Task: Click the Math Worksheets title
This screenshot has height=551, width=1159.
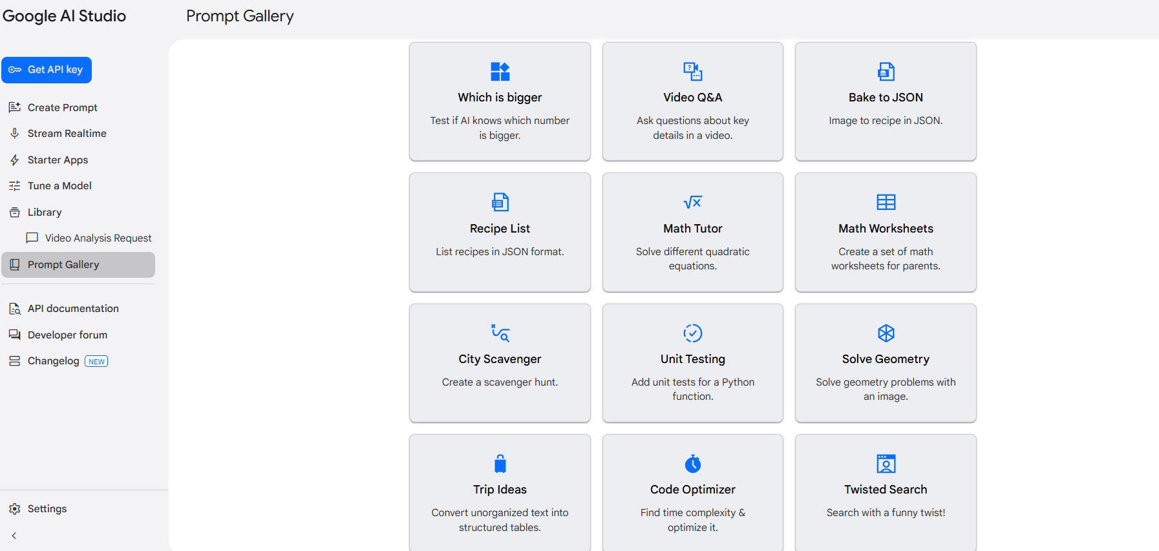Action: pos(886,229)
